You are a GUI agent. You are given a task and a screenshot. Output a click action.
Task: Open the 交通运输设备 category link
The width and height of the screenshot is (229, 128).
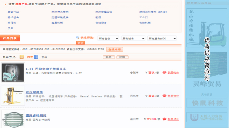click(x=60, y=17)
